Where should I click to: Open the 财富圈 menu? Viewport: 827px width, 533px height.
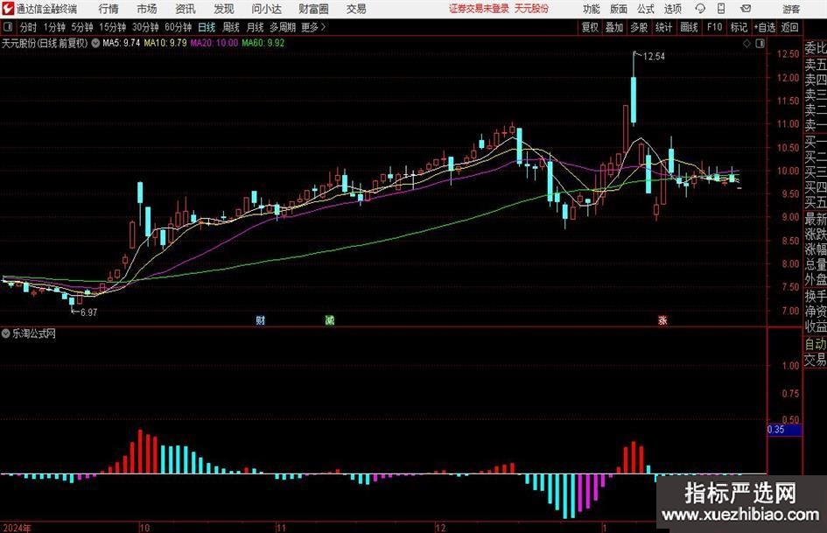(314, 9)
